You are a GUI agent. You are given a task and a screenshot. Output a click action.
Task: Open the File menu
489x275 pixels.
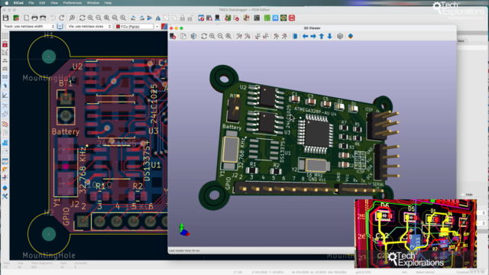tap(31, 3)
